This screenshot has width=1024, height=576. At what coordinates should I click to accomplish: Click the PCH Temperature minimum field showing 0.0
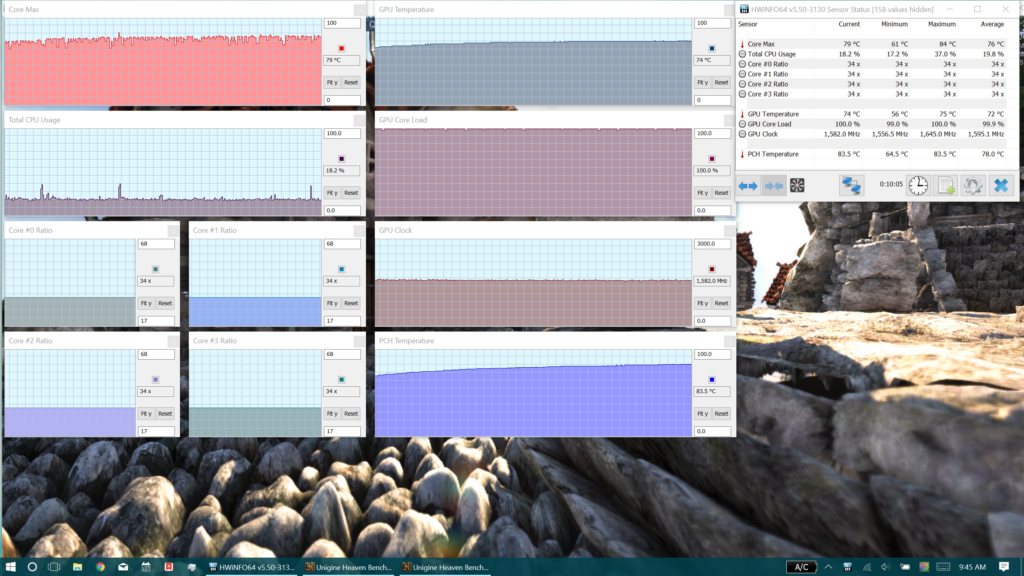712,431
